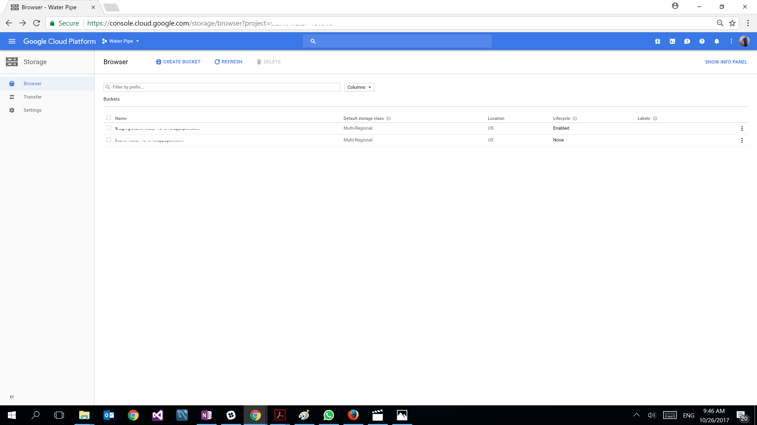Click the Filter by prefix field
Viewport: 757px width, 425px height.
click(221, 87)
